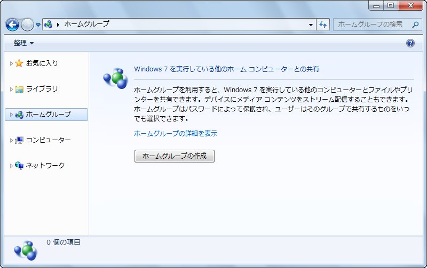Close the Homegroup window

410,5
